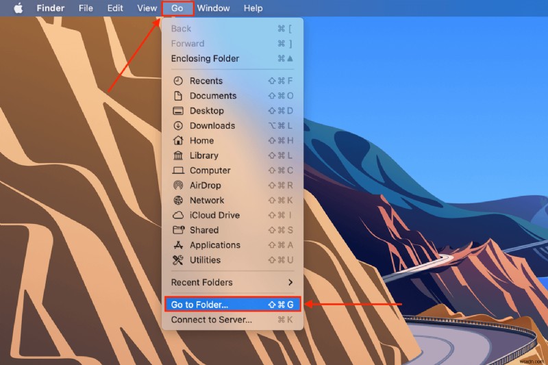
Task: Click the Applications icon
Action: pos(178,245)
